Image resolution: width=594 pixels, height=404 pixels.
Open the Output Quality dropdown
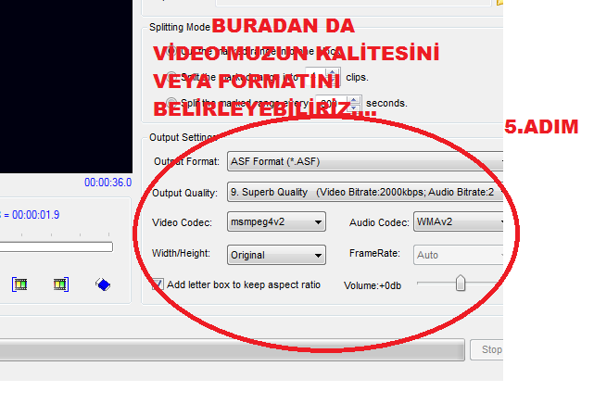point(365,192)
